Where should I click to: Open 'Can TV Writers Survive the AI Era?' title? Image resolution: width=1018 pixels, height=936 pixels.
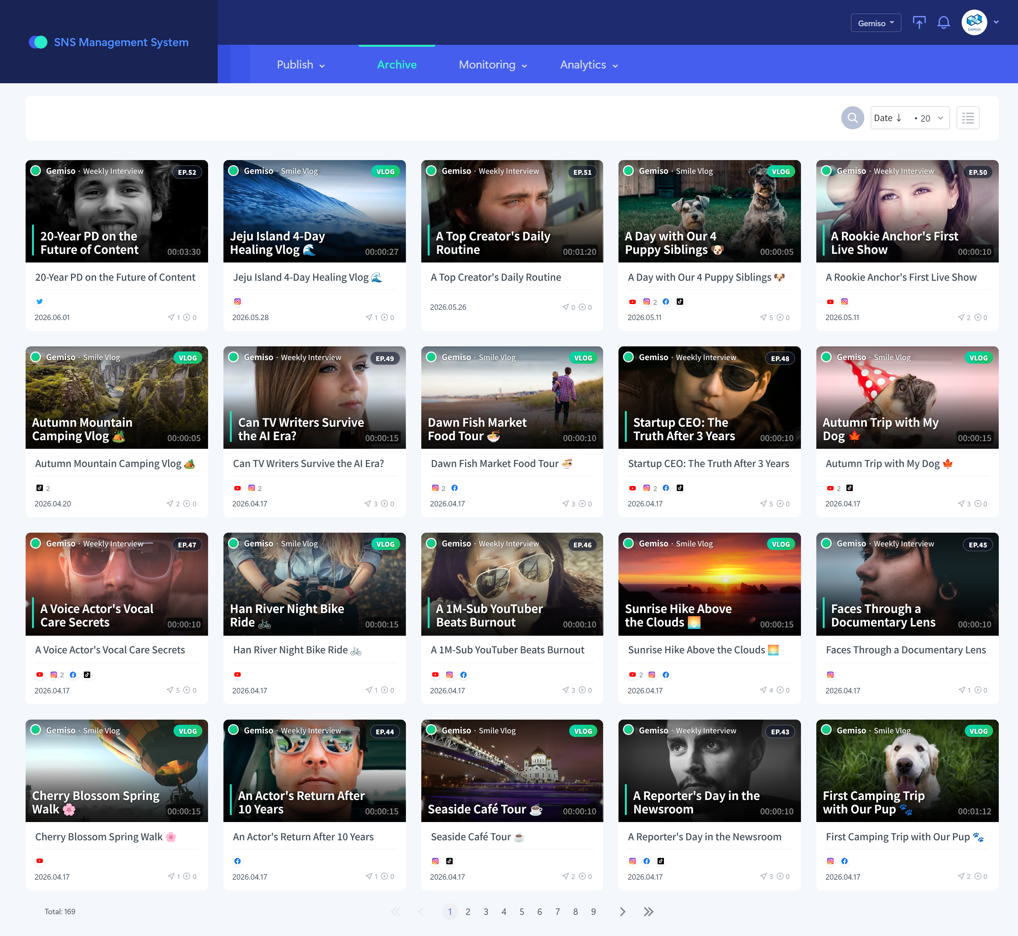point(308,464)
